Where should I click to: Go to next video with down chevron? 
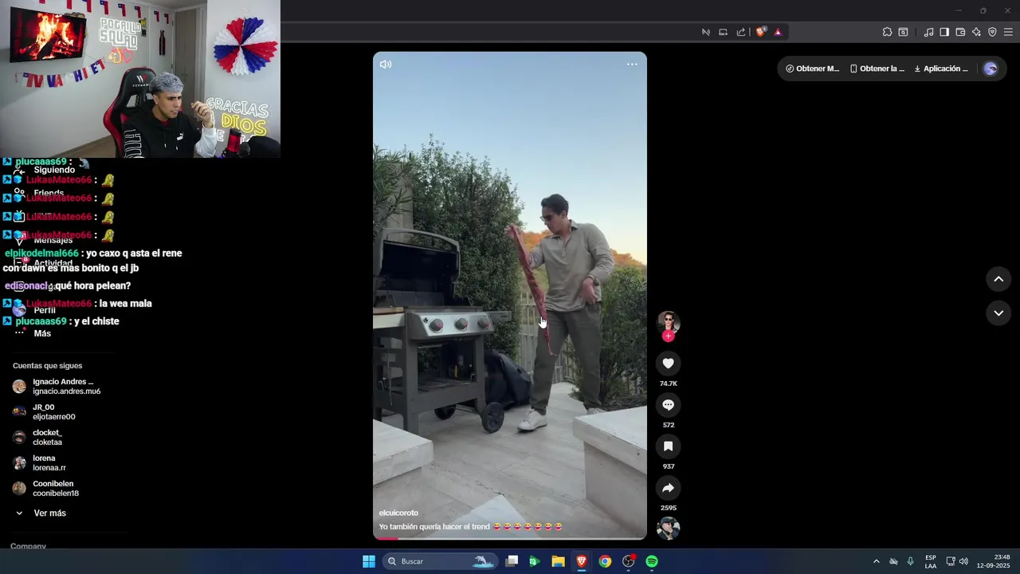(x=998, y=313)
